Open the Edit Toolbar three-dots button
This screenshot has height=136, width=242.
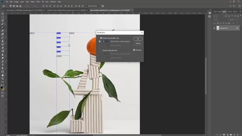coord(3,82)
